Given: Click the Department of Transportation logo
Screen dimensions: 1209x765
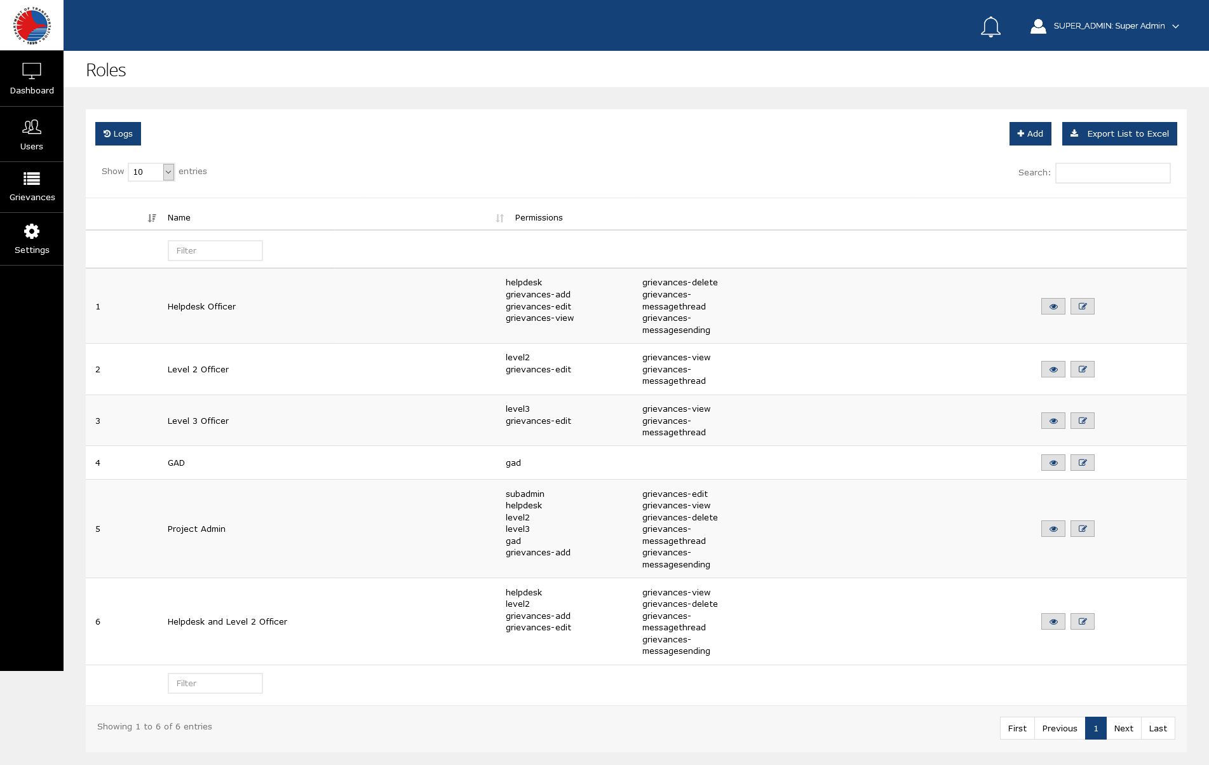Looking at the screenshot, I should click(32, 25).
